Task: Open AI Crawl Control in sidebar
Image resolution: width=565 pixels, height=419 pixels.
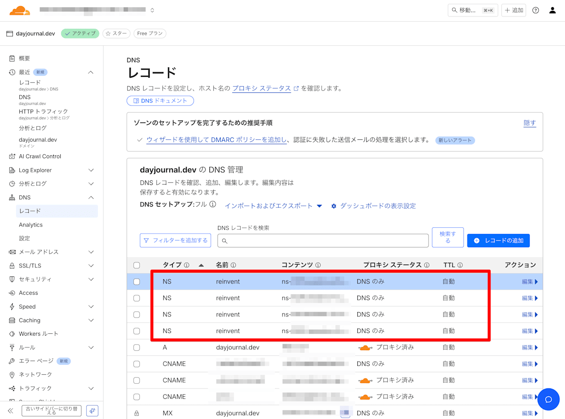Action: (40, 156)
